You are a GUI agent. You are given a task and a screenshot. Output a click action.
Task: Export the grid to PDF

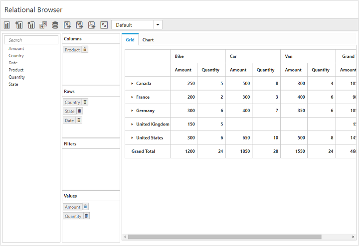tap(91, 25)
